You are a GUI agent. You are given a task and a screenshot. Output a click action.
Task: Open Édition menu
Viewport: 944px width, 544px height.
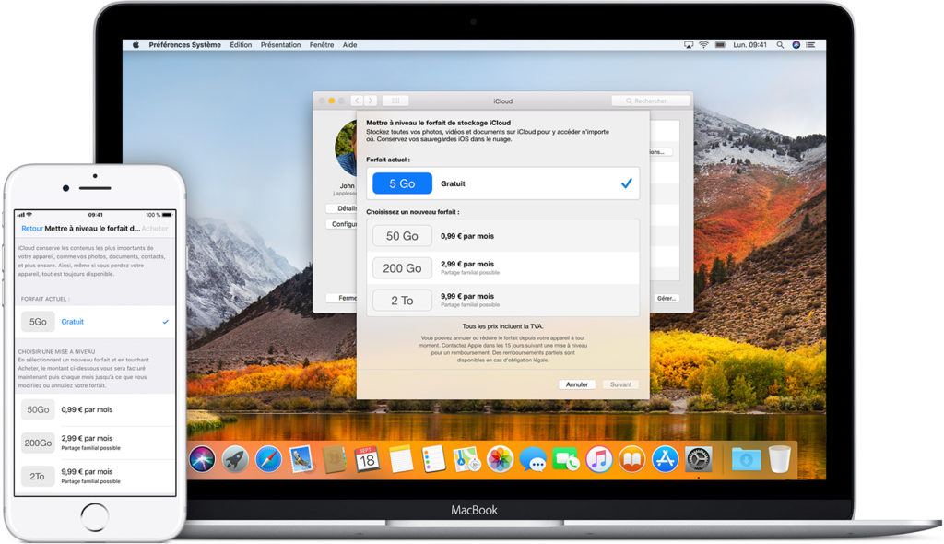pyautogui.click(x=241, y=44)
